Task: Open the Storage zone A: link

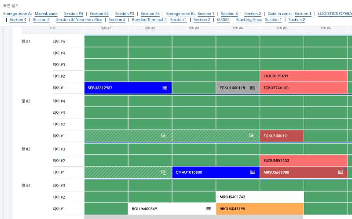Action: (x=18, y=14)
